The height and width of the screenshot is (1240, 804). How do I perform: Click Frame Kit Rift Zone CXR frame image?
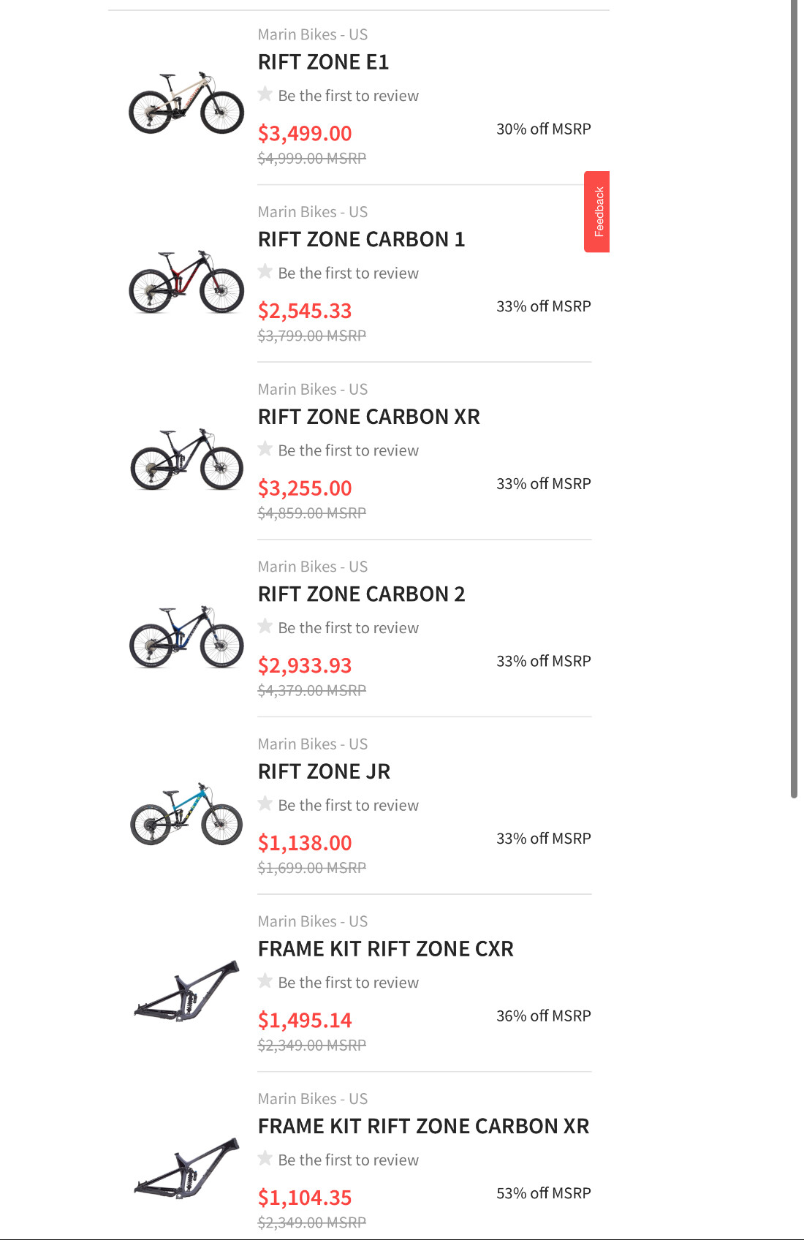(x=186, y=991)
